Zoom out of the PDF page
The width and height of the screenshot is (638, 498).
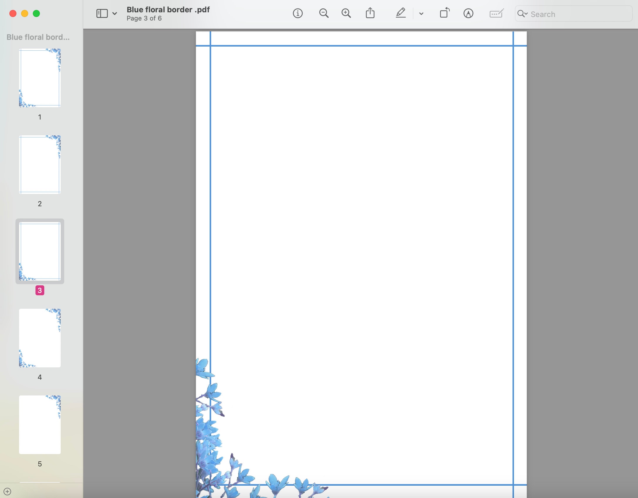(323, 13)
